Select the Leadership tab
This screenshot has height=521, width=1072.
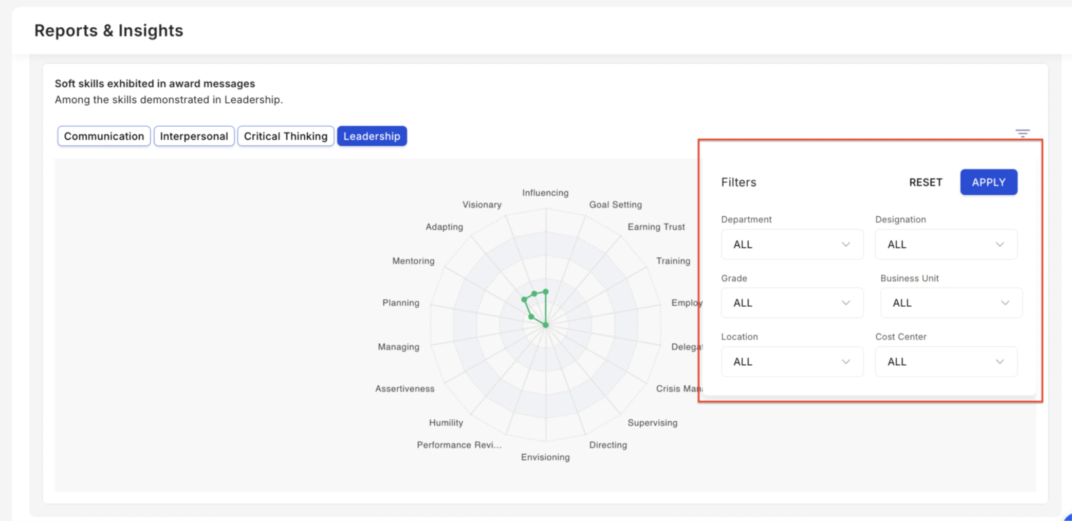click(372, 136)
